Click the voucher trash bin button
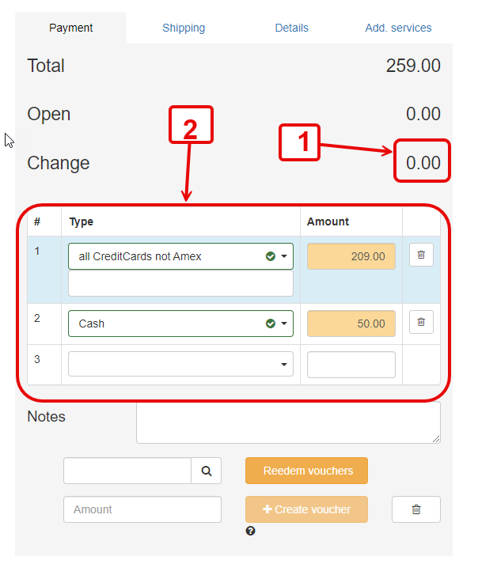 click(416, 509)
